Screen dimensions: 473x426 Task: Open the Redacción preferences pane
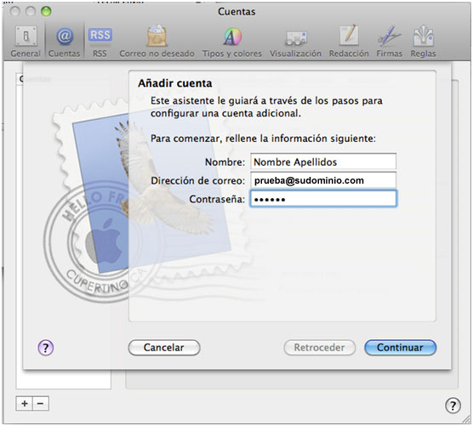(x=349, y=42)
